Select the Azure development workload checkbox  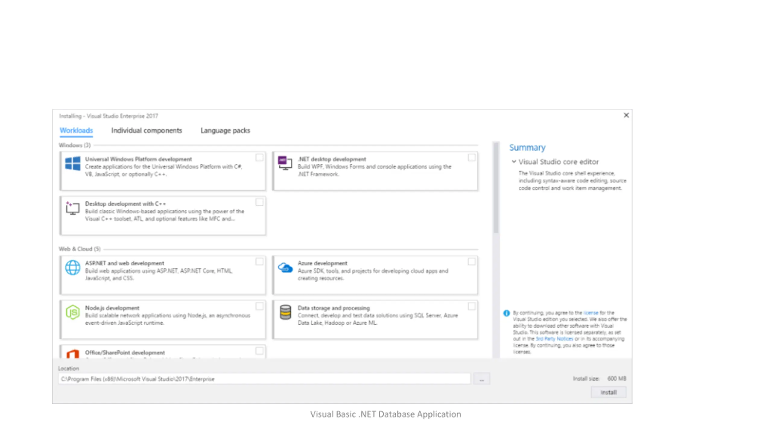point(472,262)
